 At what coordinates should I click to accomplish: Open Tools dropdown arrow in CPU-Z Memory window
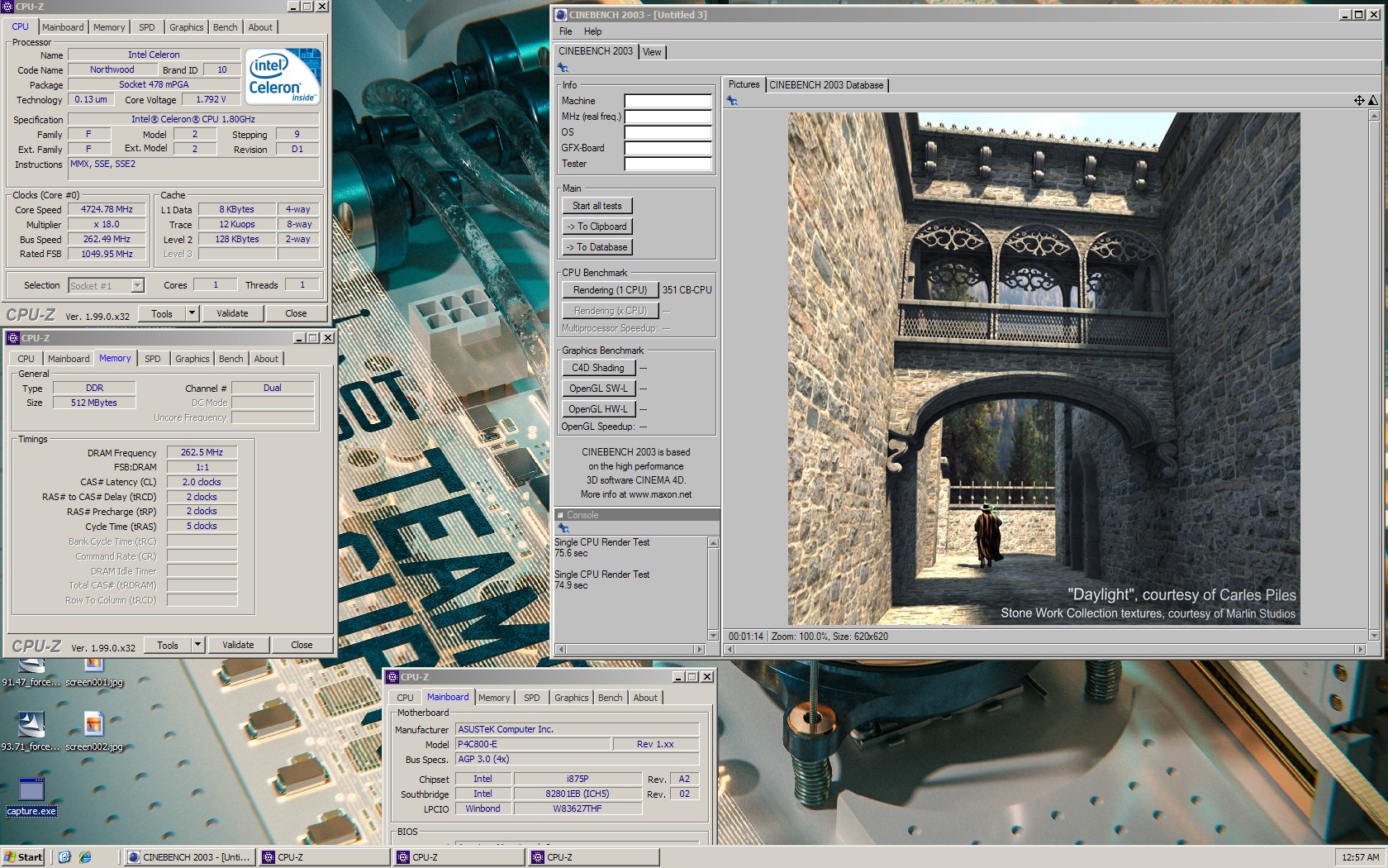click(x=197, y=645)
